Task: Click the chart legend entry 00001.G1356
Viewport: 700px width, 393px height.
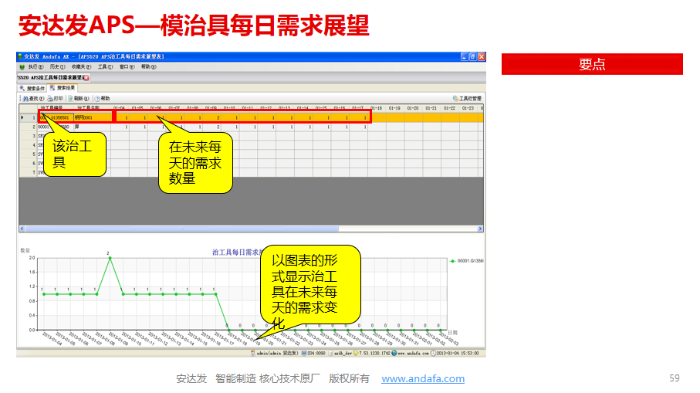Action: [x=467, y=261]
